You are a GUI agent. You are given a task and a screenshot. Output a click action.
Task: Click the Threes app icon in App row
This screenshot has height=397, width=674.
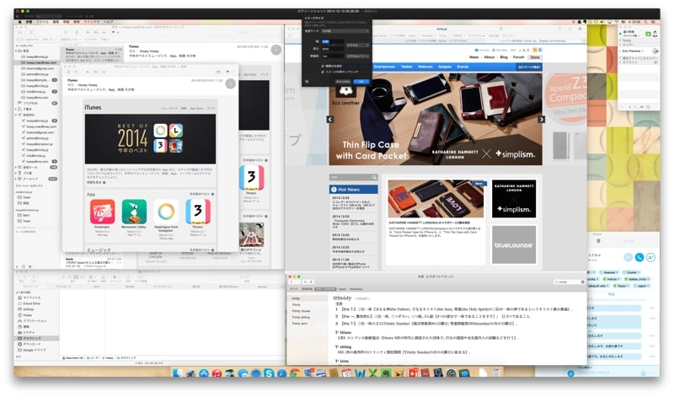coord(197,210)
